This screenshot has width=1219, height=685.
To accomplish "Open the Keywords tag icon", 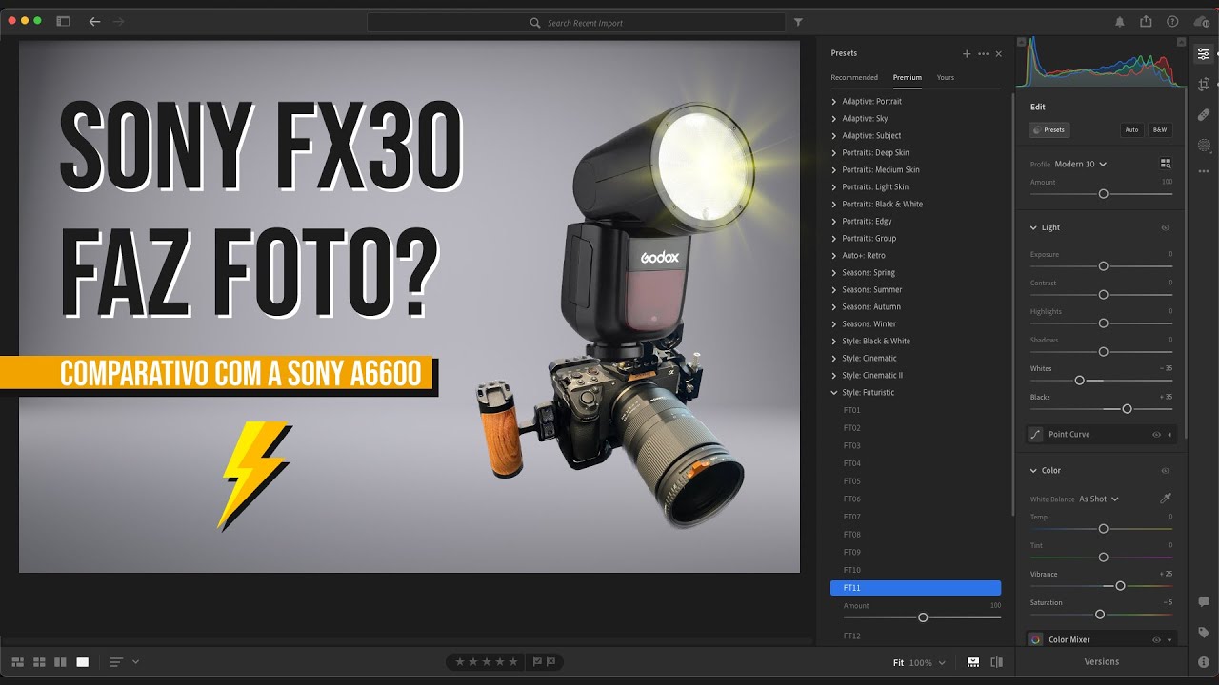I will pyautogui.click(x=1204, y=632).
